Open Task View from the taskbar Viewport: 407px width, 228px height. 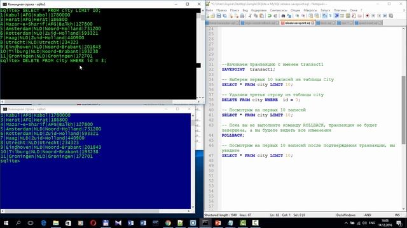(x=31, y=223)
